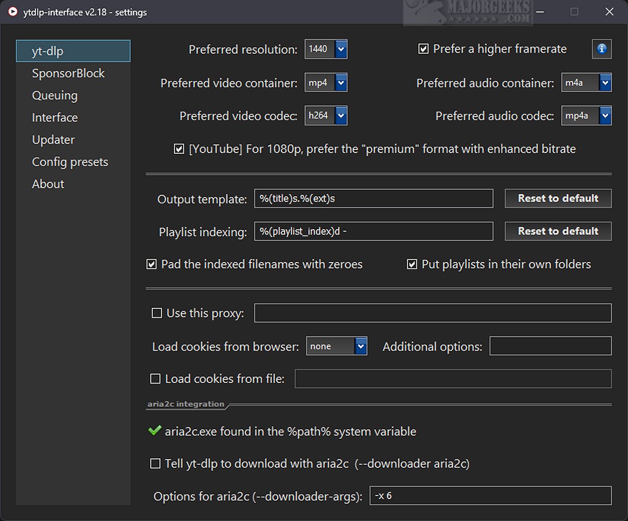Switch to the SponsorBlock settings page
Viewport: 628px width, 521px height.
click(68, 73)
